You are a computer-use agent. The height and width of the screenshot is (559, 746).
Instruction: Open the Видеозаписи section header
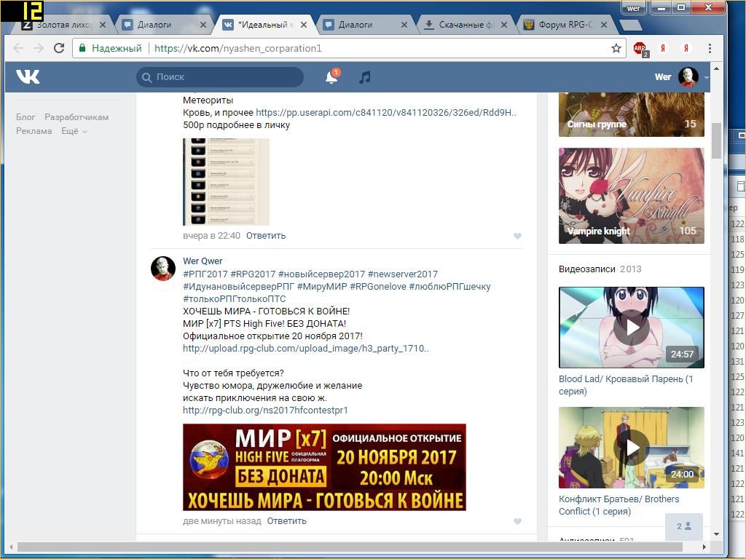pyautogui.click(x=587, y=269)
